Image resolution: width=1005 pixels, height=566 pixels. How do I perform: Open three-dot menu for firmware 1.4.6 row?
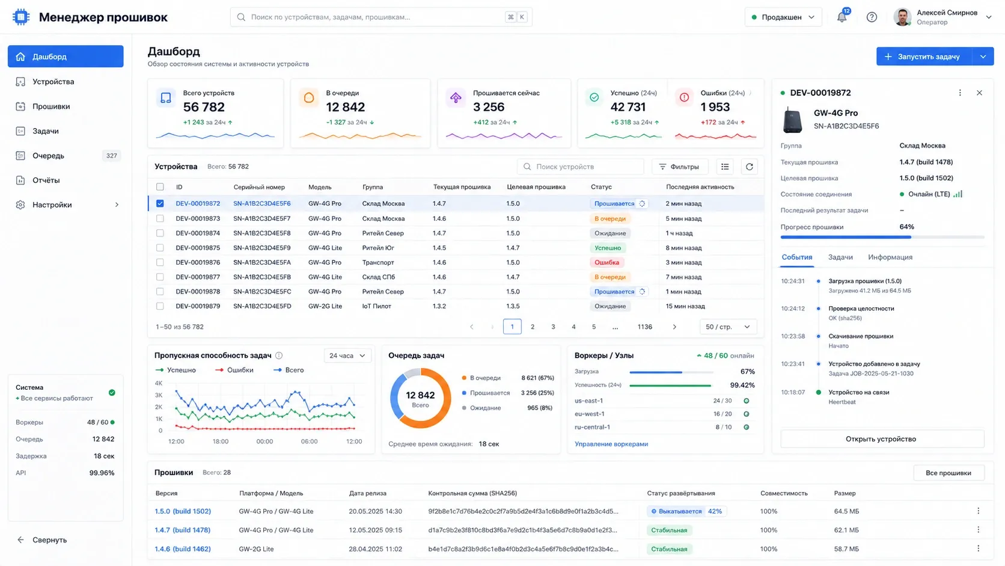pos(978,548)
